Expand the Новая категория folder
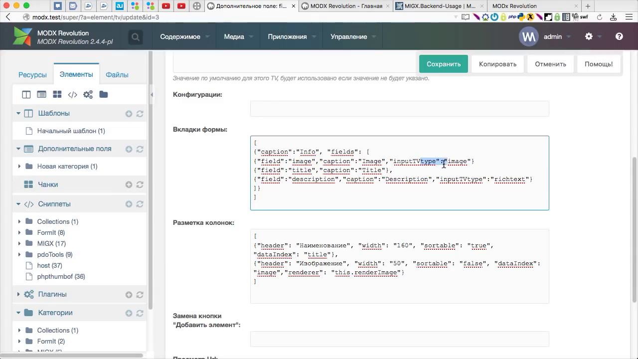This screenshot has height=359, width=638. click(19, 167)
